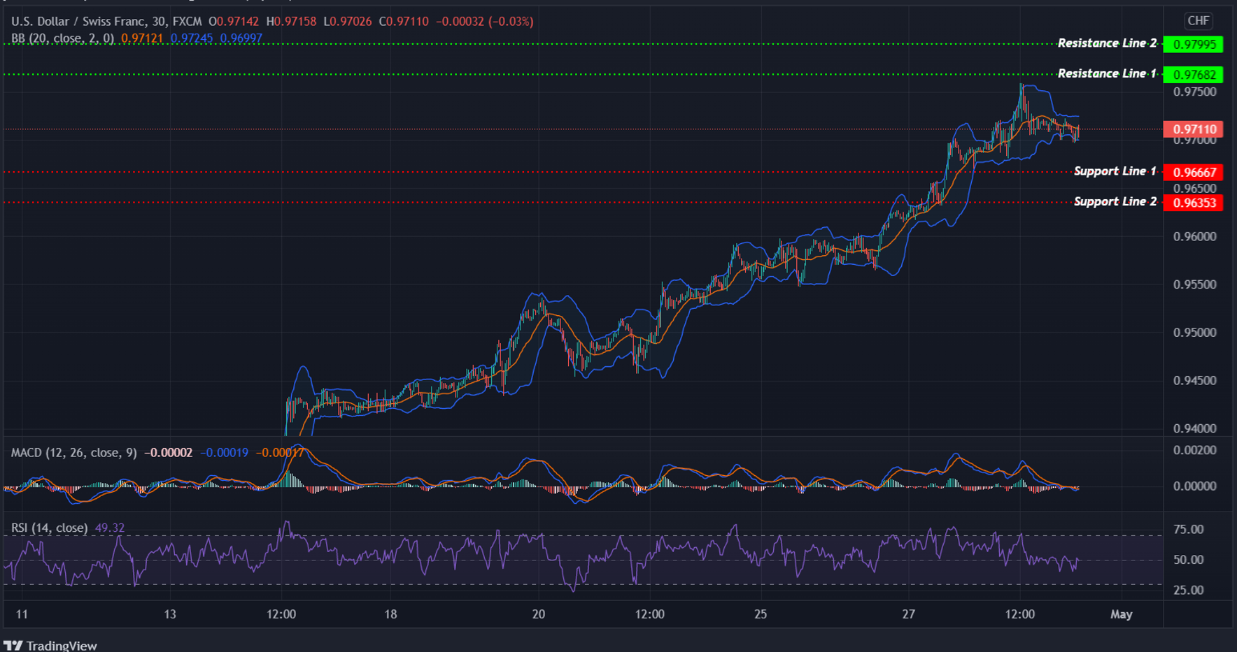The height and width of the screenshot is (652, 1237).
Task: Click the rightmost 12:00 time axis label
Action: click(1020, 614)
